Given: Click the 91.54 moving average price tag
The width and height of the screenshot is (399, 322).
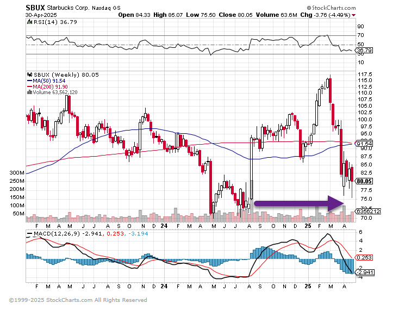Looking at the screenshot, I should 364,144.
